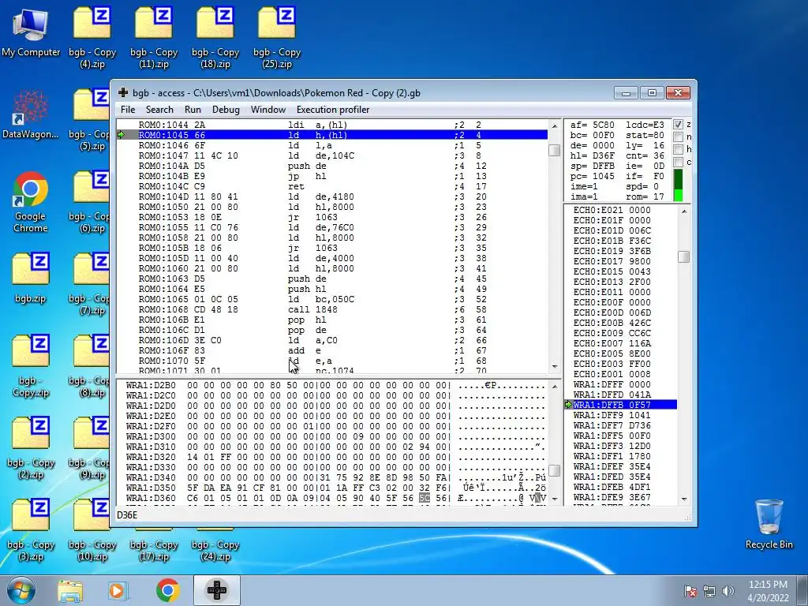The width and height of the screenshot is (808, 606).
Task: Toggle the h flag checkbox
Action: (x=678, y=149)
